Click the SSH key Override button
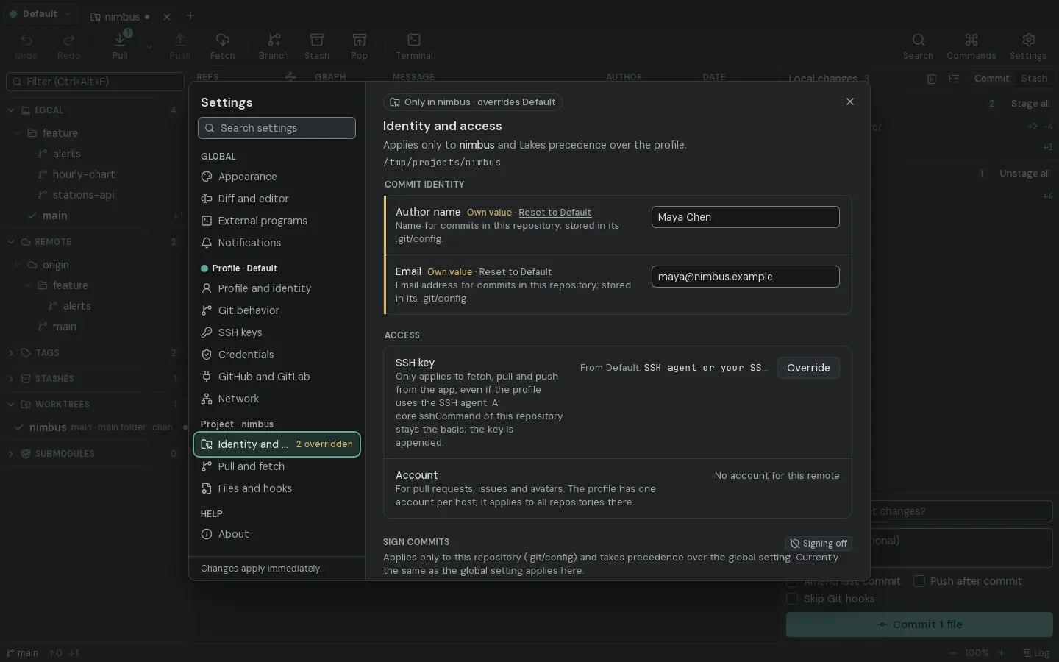The width and height of the screenshot is (1059, 662). [808, 368]
